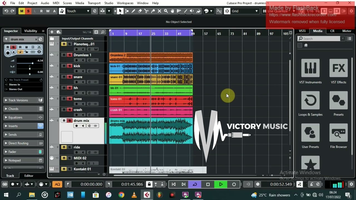Open VST Instruments in Media tab

pyautogui.click(x=310, y=71)
